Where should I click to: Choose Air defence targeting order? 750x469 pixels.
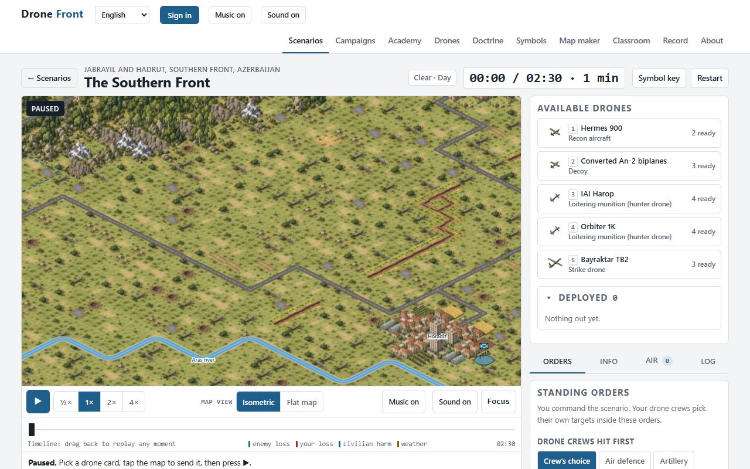625,461
